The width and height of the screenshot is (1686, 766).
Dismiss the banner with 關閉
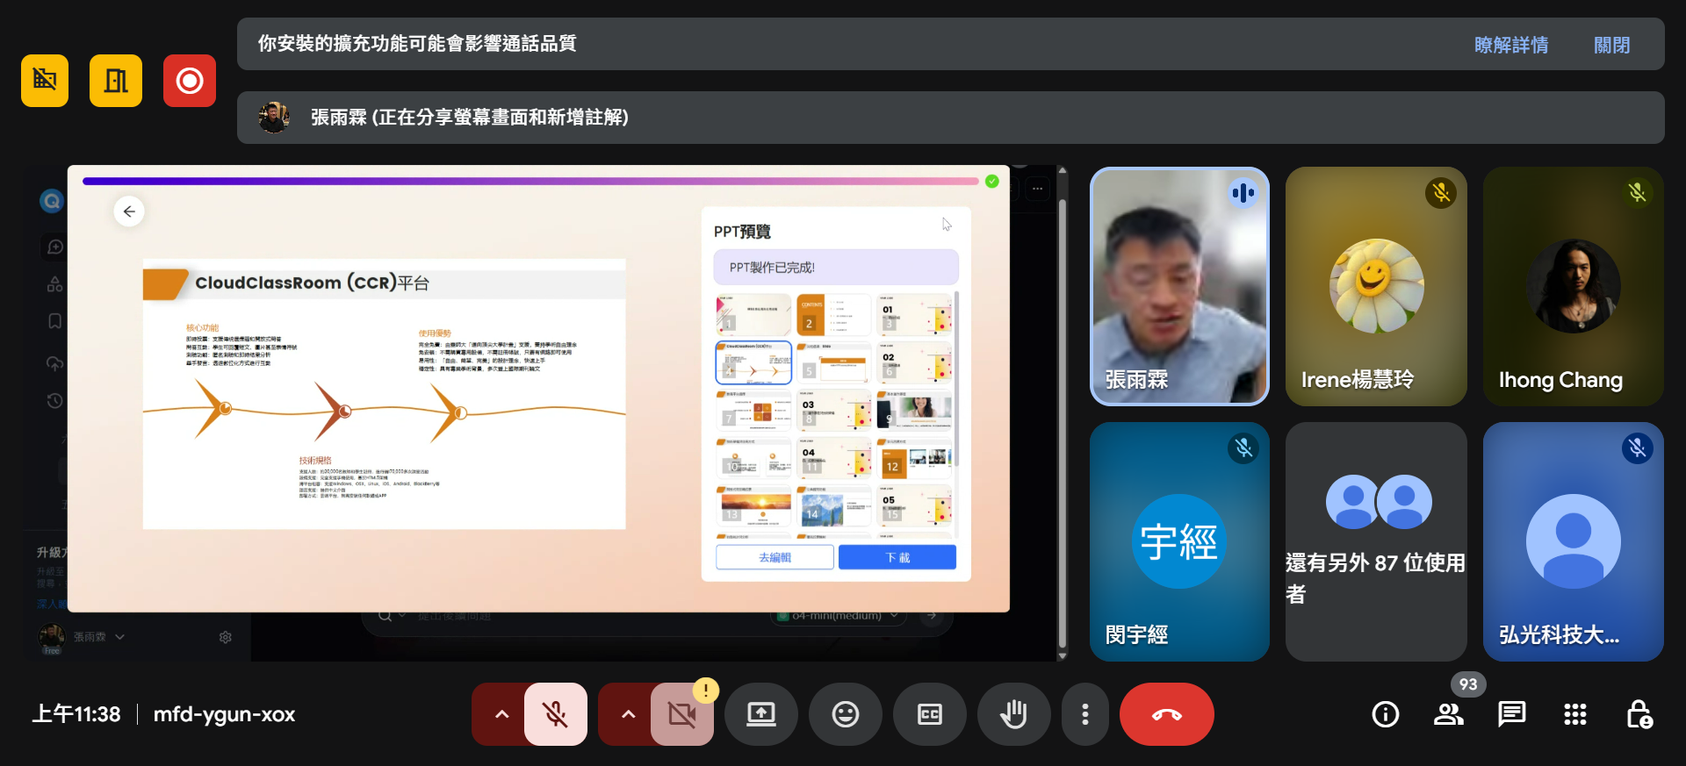[1612, 45]
